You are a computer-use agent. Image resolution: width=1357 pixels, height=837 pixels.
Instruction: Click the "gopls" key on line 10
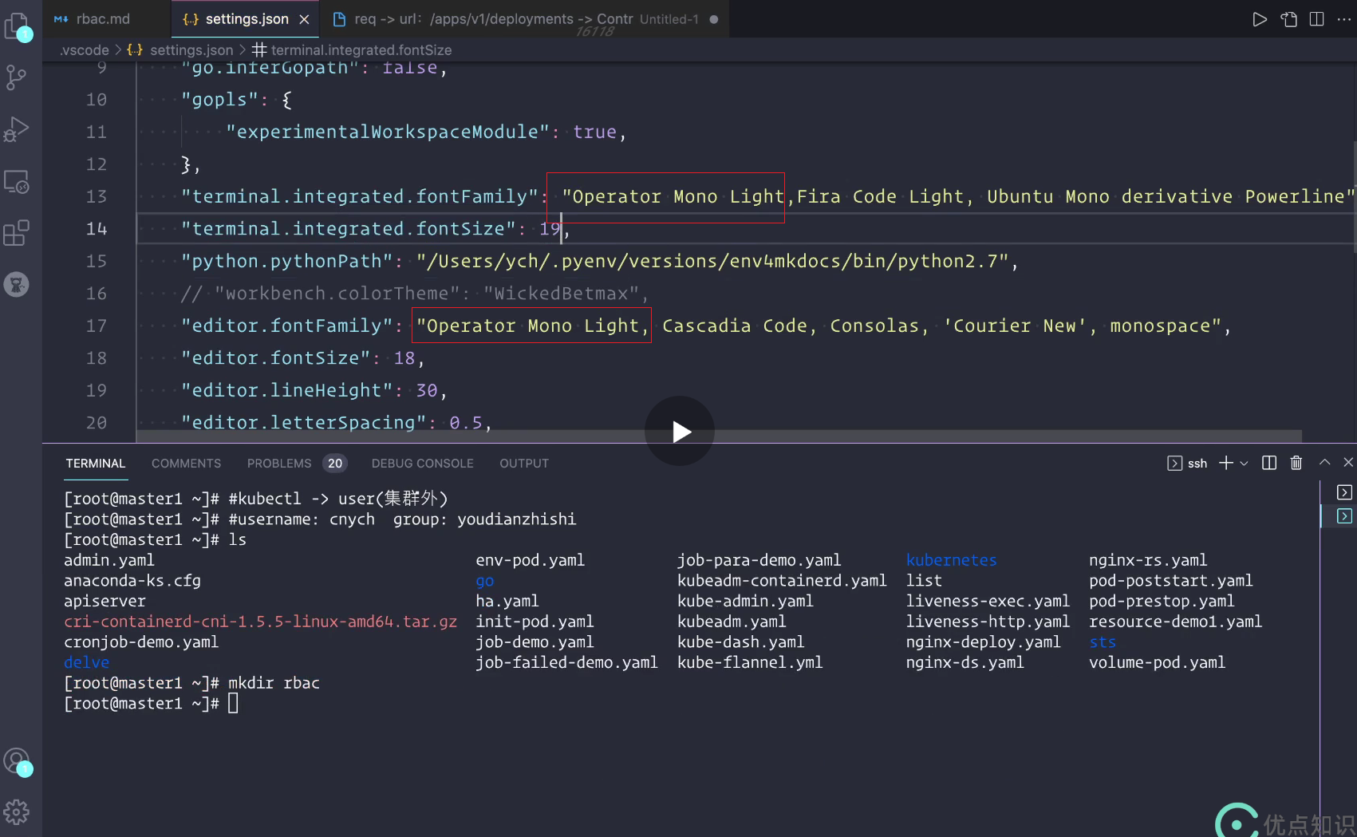pos(219,100)
